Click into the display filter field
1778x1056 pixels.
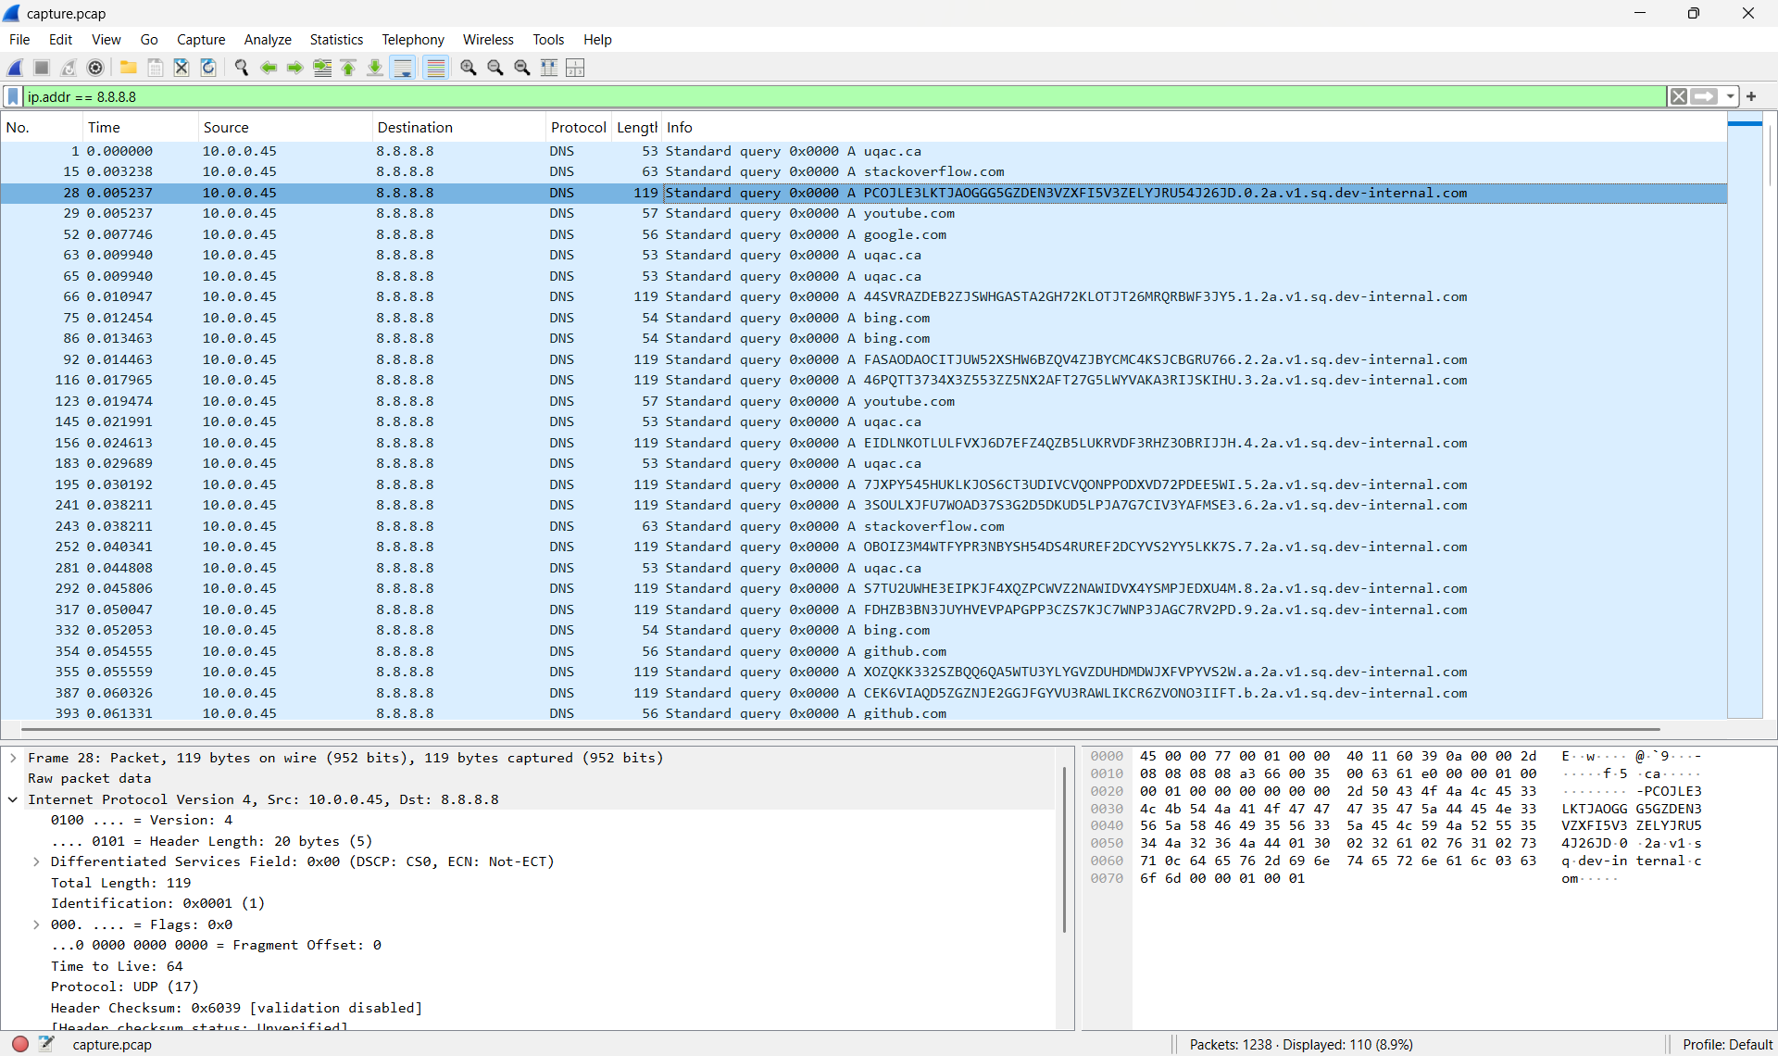(x=845, y=96)
